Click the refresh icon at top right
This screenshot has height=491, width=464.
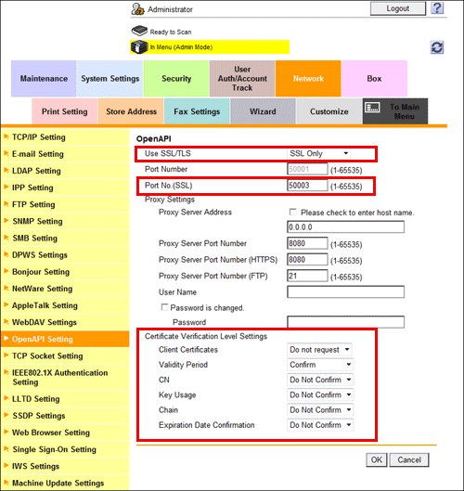click(x=437, y=47)
